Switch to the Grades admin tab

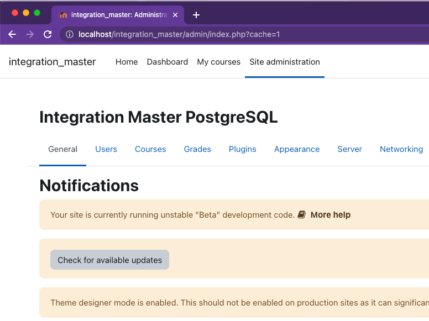(197, 149)
